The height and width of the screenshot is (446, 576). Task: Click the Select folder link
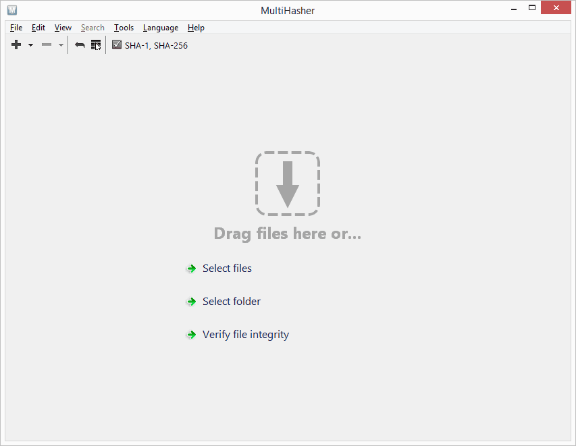pyautogui.click(x=232, y=302)
